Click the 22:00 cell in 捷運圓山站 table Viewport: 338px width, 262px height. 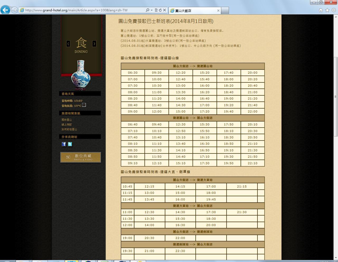tap(252, 111)
